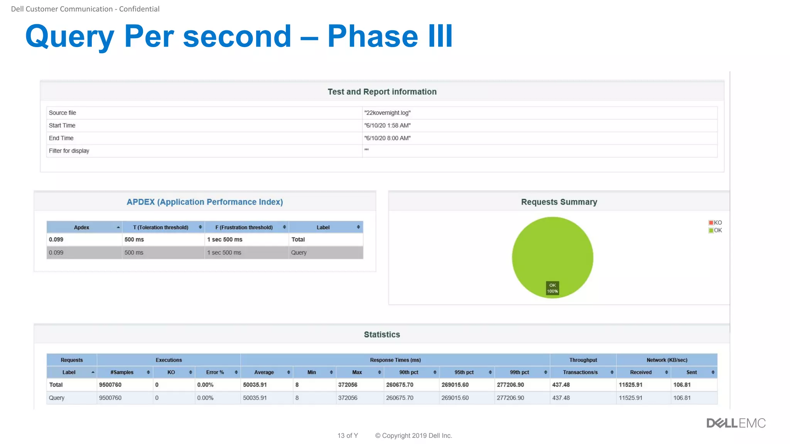Screen dimensions: 790x444
Task: Click the Source file row label
Action: click(x=62, y=113)
